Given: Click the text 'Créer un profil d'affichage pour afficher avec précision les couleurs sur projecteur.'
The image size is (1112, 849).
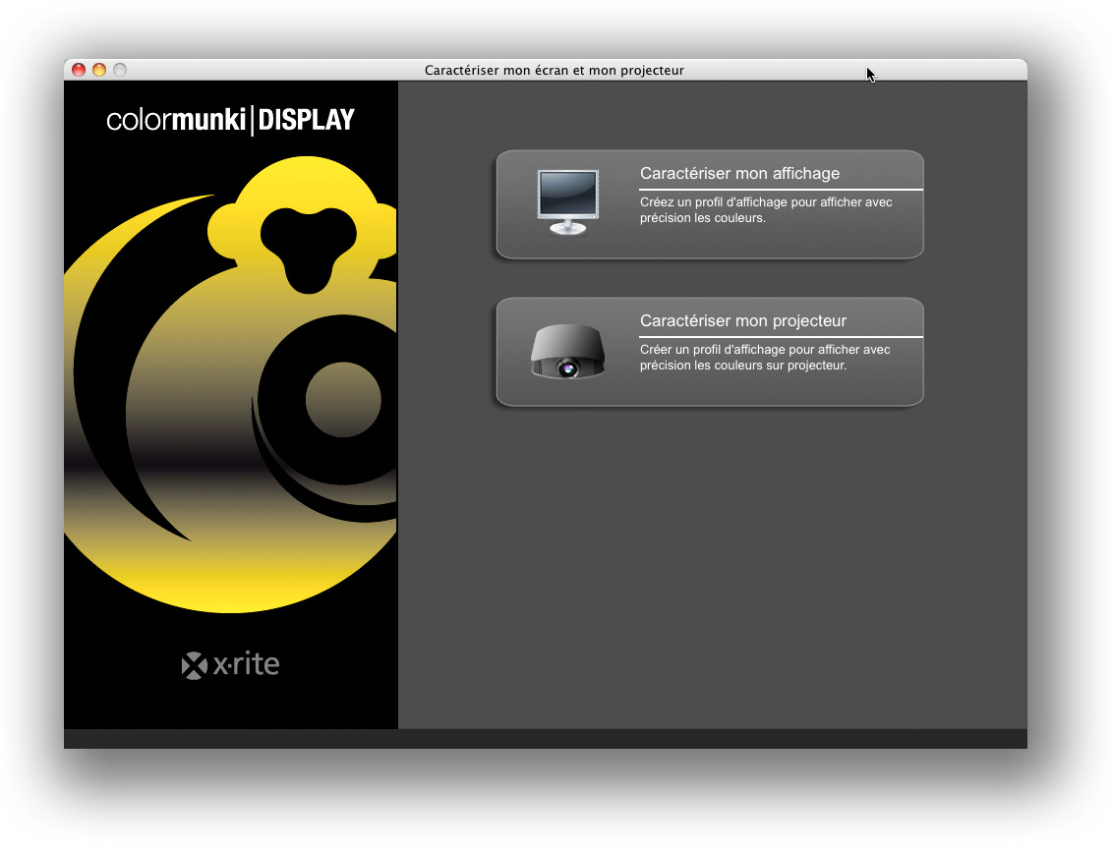Looking at the screenshot, I should [765, 357].
